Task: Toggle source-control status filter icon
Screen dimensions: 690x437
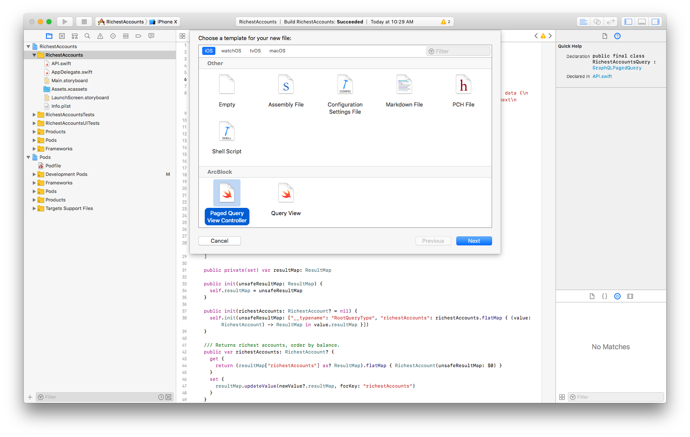Action: click(x=169, y=397)
